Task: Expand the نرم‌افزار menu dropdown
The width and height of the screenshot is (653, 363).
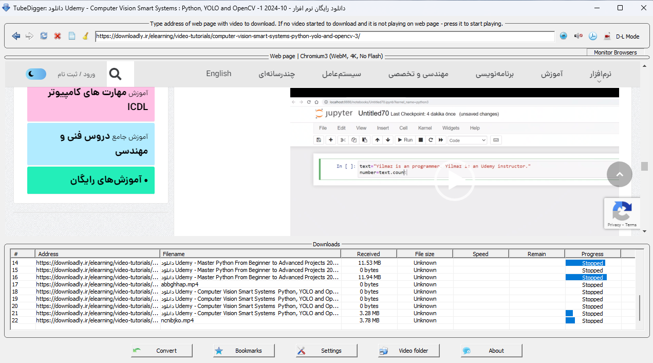Action: click(x=600, y=75)
